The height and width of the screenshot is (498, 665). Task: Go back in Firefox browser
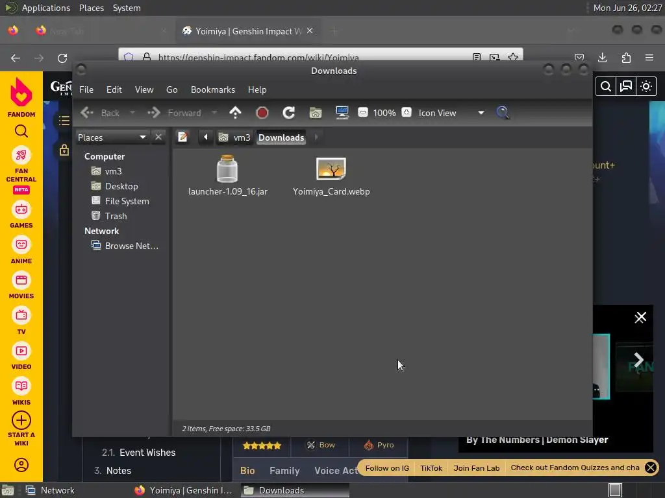(16, 58)
